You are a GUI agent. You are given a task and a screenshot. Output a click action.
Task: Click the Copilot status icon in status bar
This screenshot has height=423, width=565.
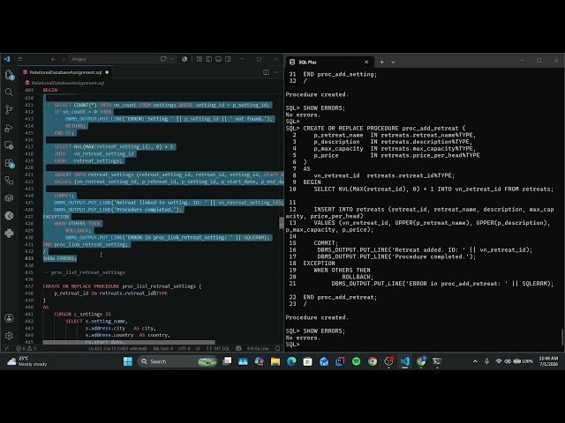tap(238, 348)
